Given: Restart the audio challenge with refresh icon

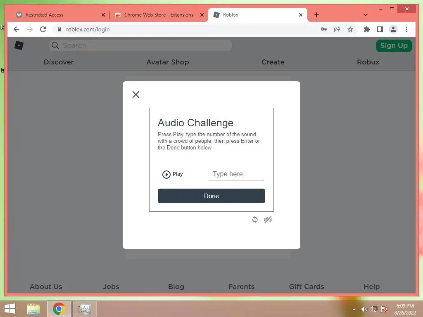Looking at the screenshot, I should [x=255, y=220].
